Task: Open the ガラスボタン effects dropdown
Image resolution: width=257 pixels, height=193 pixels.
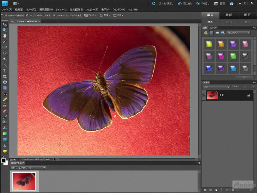Action: (x=238, y=33)
